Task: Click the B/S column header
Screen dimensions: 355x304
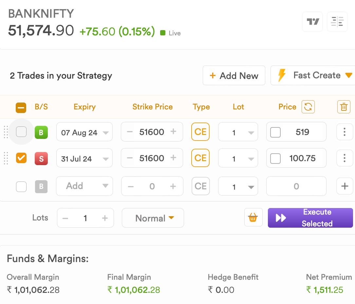Action: click(41, 107)
